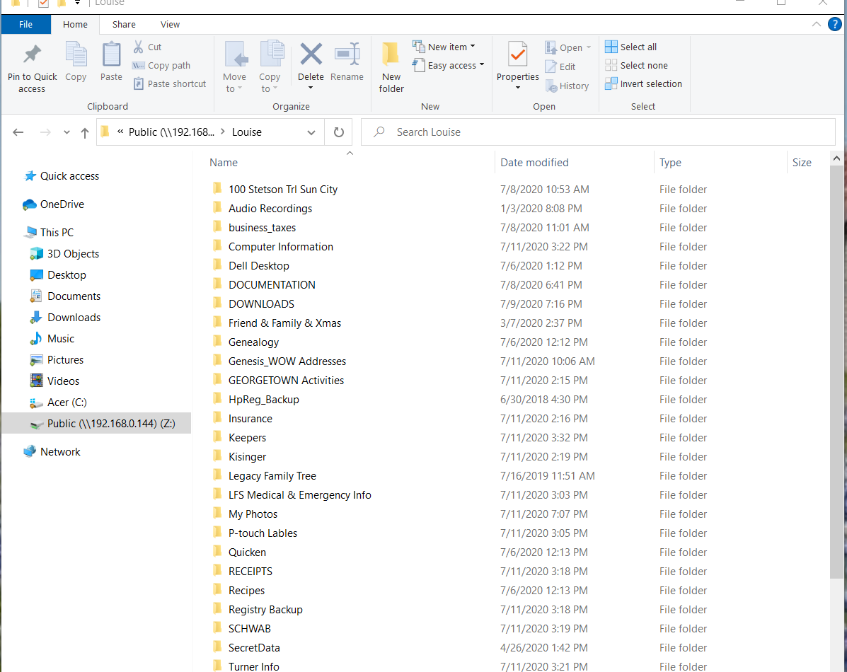
Task: Open the View ribbon tab
Action: pos(170,24)
